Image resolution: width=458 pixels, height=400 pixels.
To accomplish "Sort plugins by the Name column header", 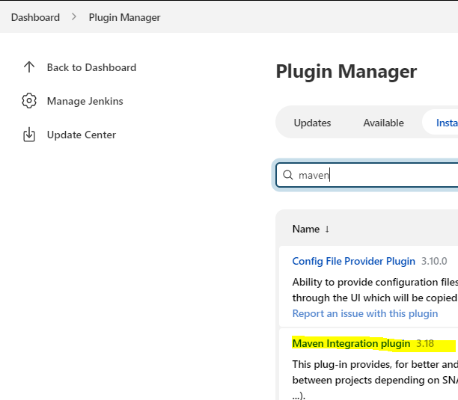I will coord(306,229).
